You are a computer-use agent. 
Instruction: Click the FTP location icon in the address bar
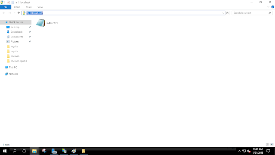click(24, 13)
